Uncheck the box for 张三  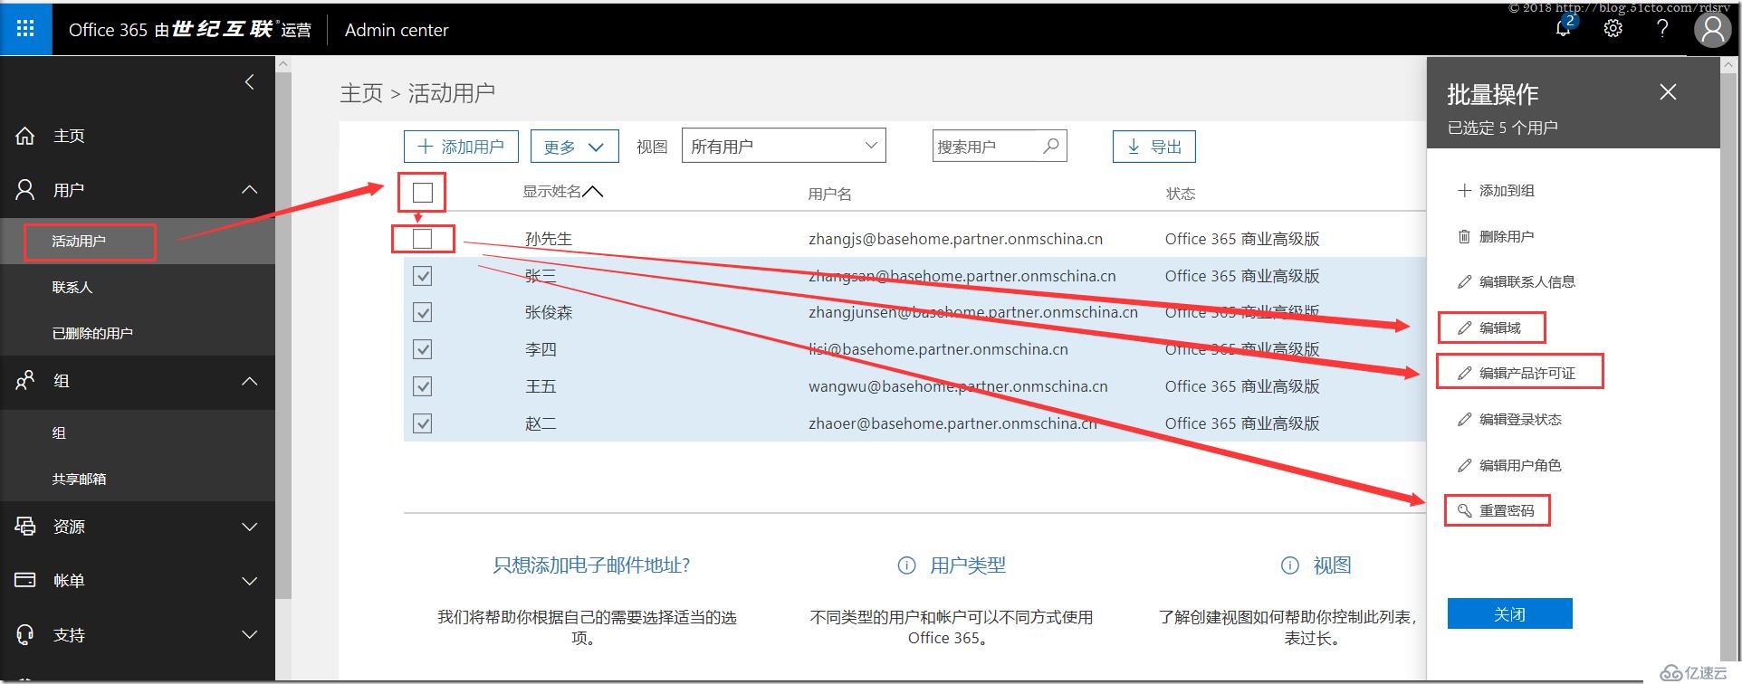click(x=422, y=276)
